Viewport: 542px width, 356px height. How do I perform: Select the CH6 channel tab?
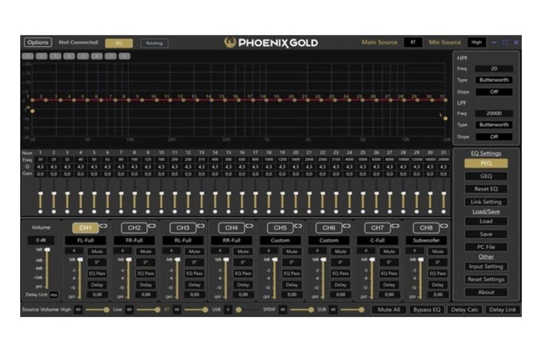tap(329, 228)
